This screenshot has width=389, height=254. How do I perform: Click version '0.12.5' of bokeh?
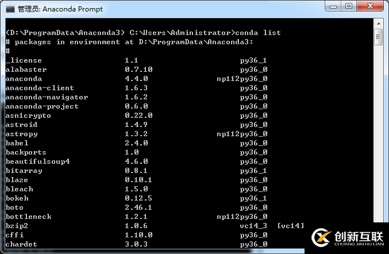(x=138, y=198)
